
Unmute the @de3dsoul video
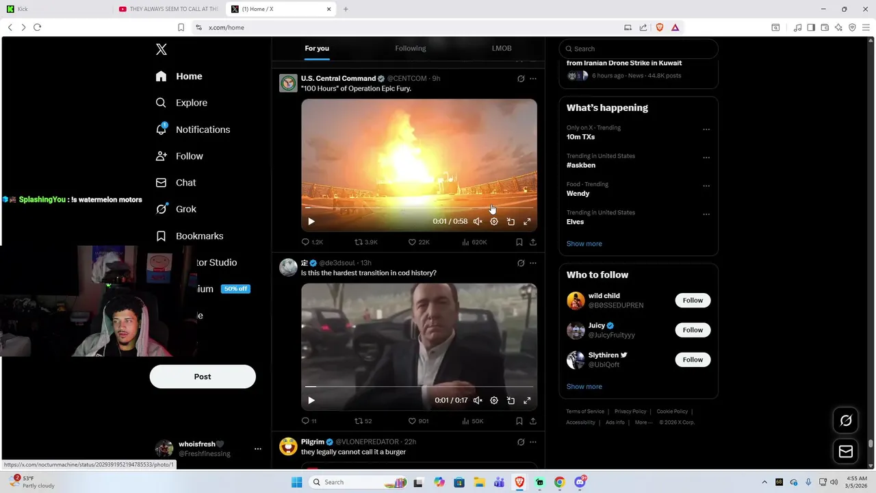click(478, 401)
